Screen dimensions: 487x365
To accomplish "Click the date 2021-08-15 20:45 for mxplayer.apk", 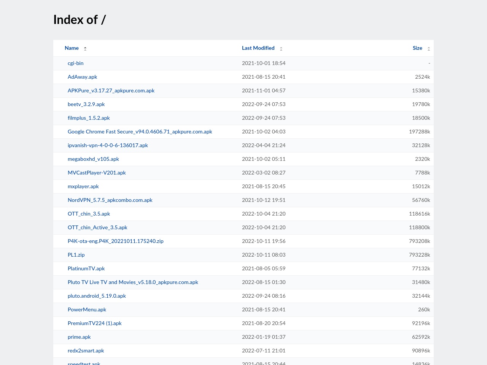I will pos(264,186).
